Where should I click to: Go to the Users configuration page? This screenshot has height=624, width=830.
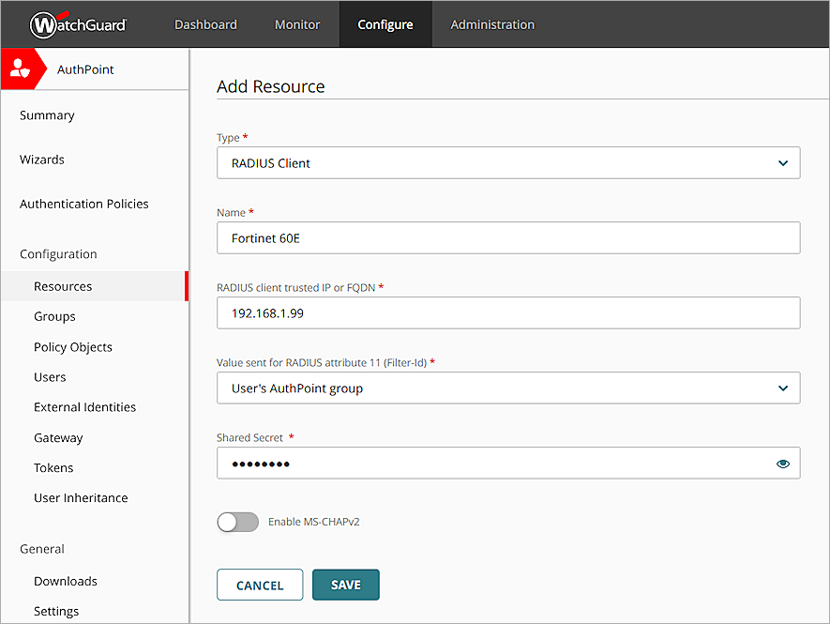[x=50, y=376]
